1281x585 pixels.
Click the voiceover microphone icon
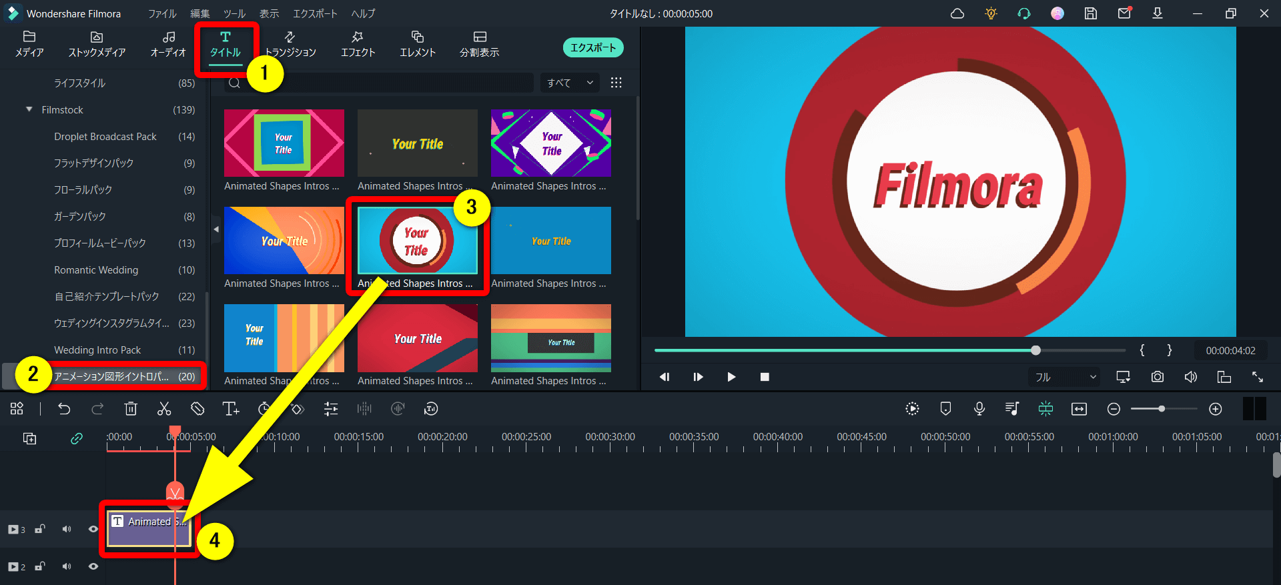[979, 409]
